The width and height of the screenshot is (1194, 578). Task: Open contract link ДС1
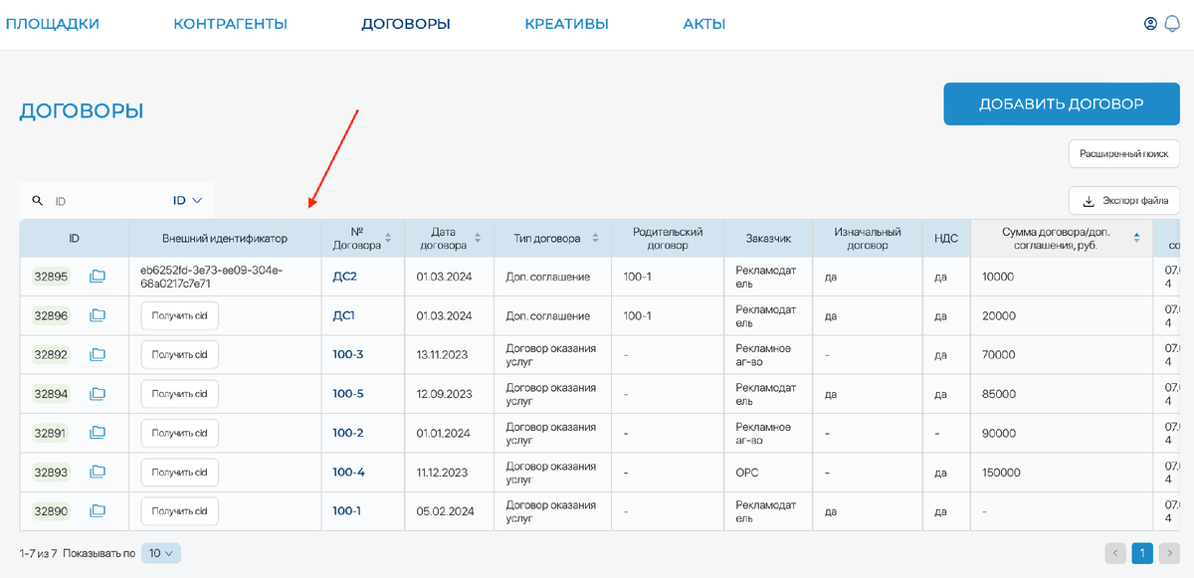coord(343,315)
